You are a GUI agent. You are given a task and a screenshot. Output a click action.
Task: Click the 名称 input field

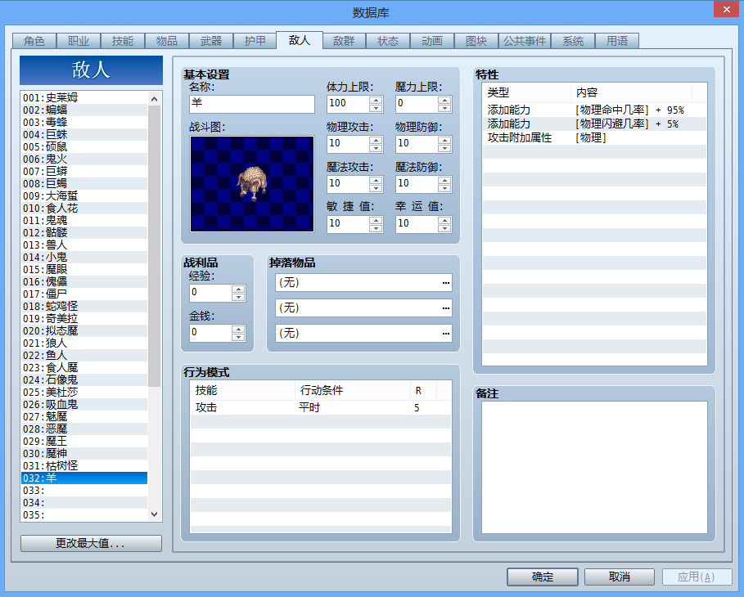tap(252, 104)
